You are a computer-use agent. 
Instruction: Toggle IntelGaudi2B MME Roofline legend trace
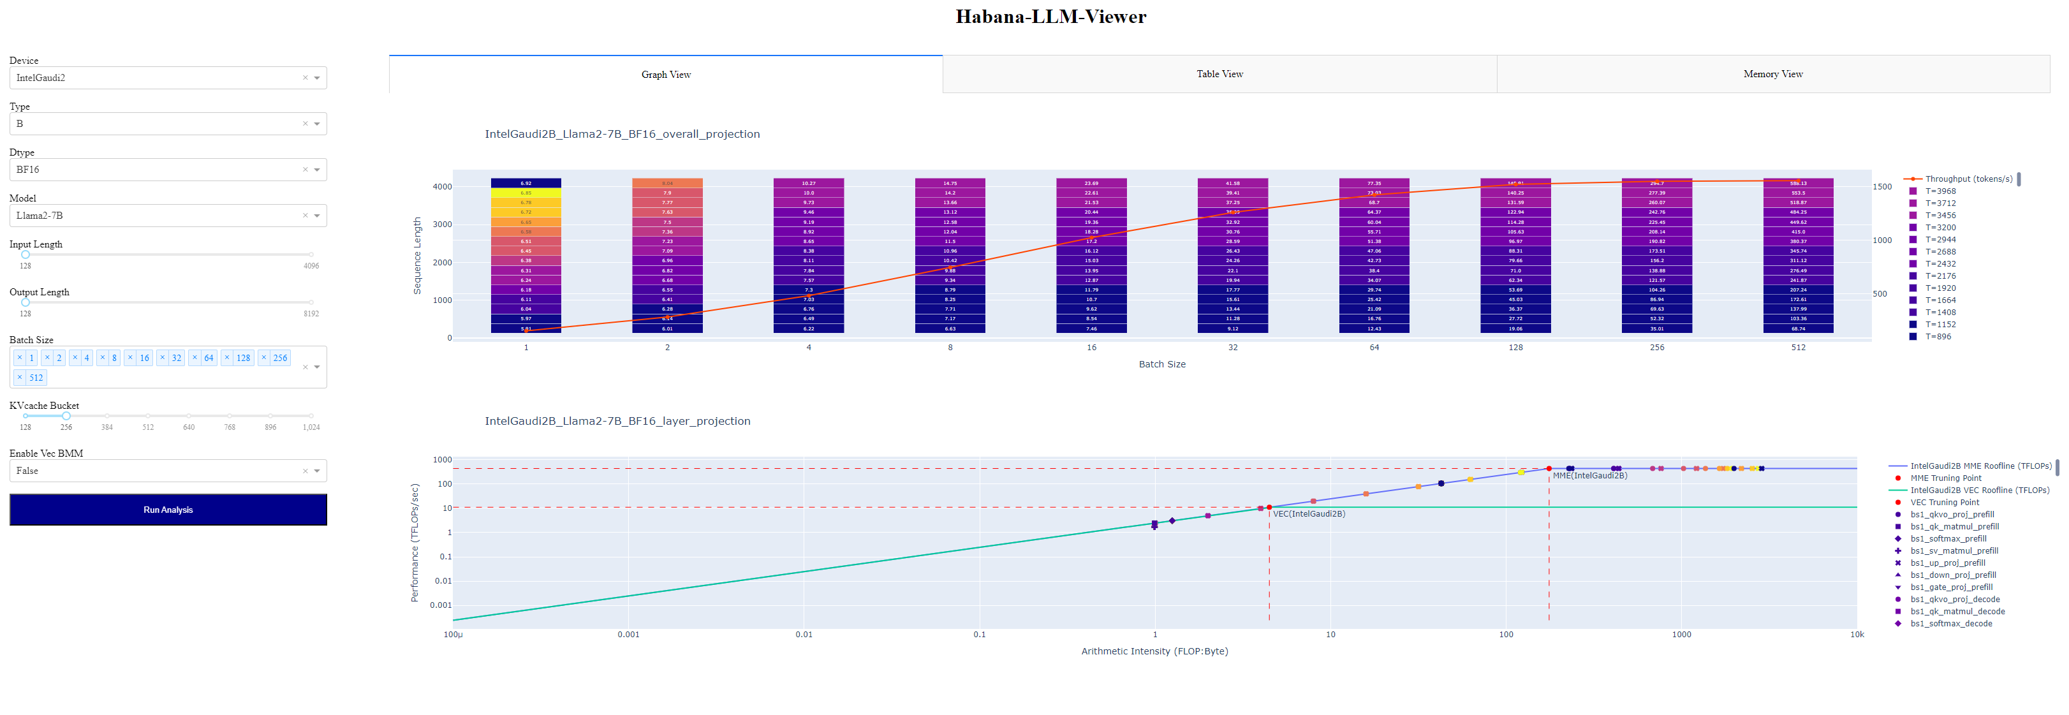click(x=1970, y=466)
